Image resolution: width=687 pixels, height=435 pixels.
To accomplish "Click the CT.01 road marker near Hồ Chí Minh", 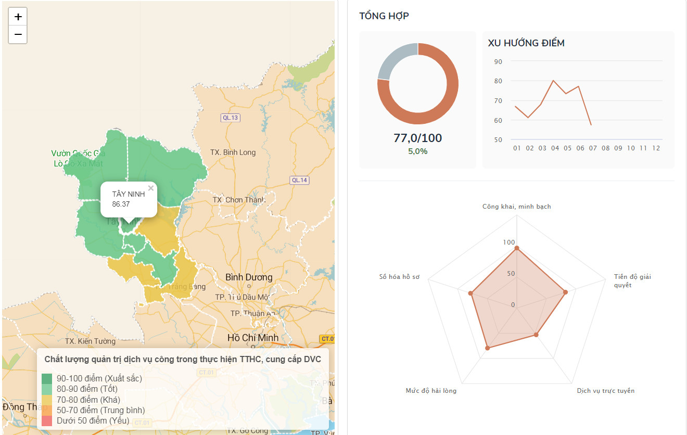I will (x=327, y=339).
